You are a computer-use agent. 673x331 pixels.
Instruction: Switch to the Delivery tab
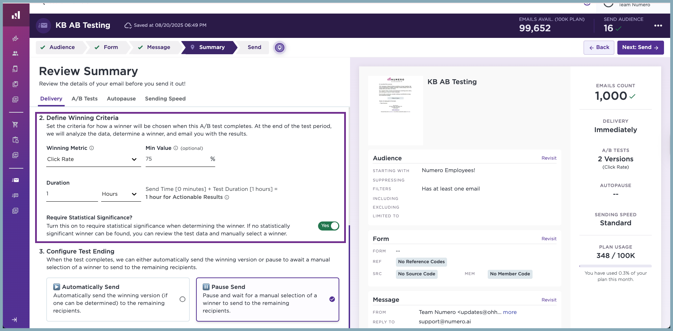click(51, 99)
